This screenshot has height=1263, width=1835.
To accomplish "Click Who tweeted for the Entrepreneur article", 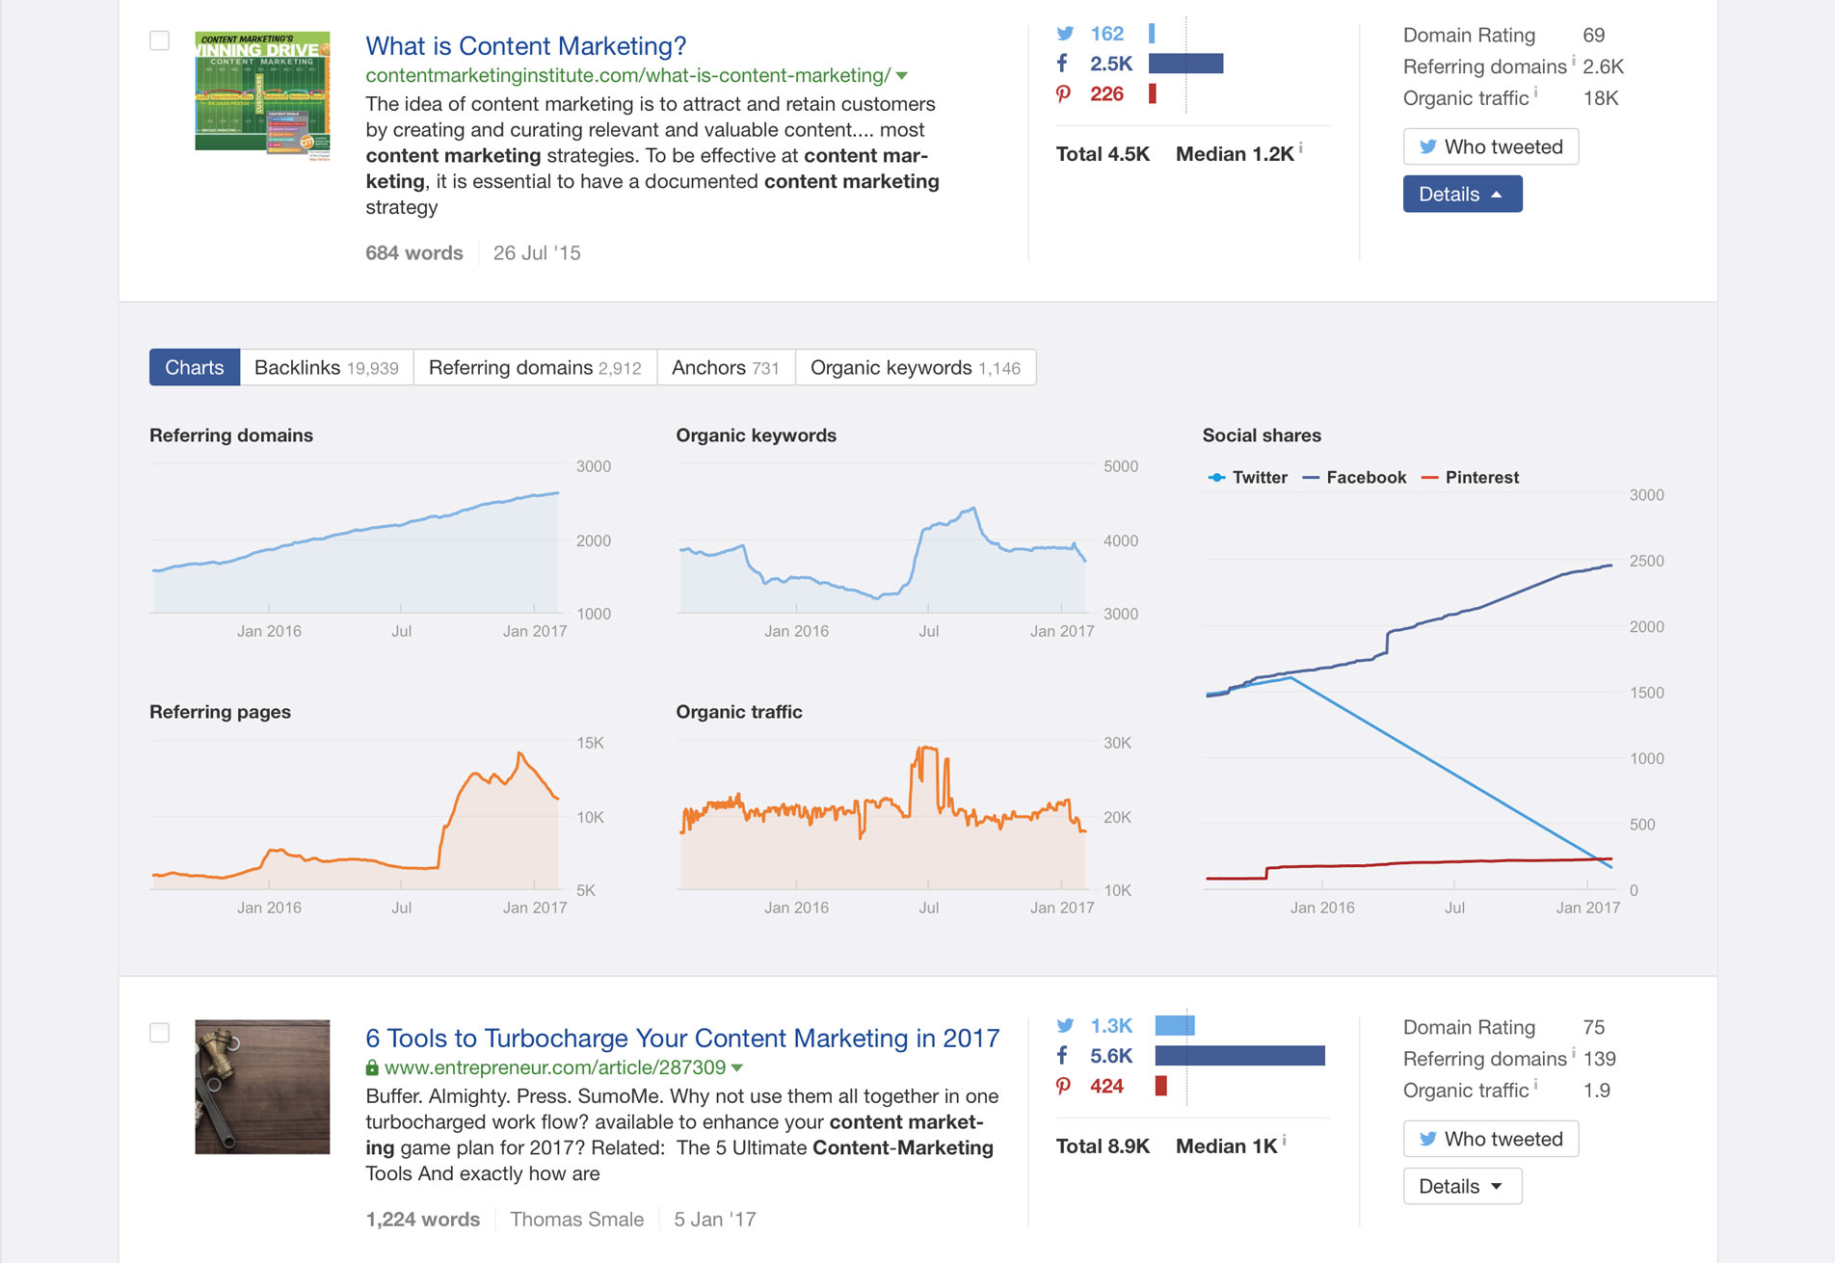I will (1490, 1139).
